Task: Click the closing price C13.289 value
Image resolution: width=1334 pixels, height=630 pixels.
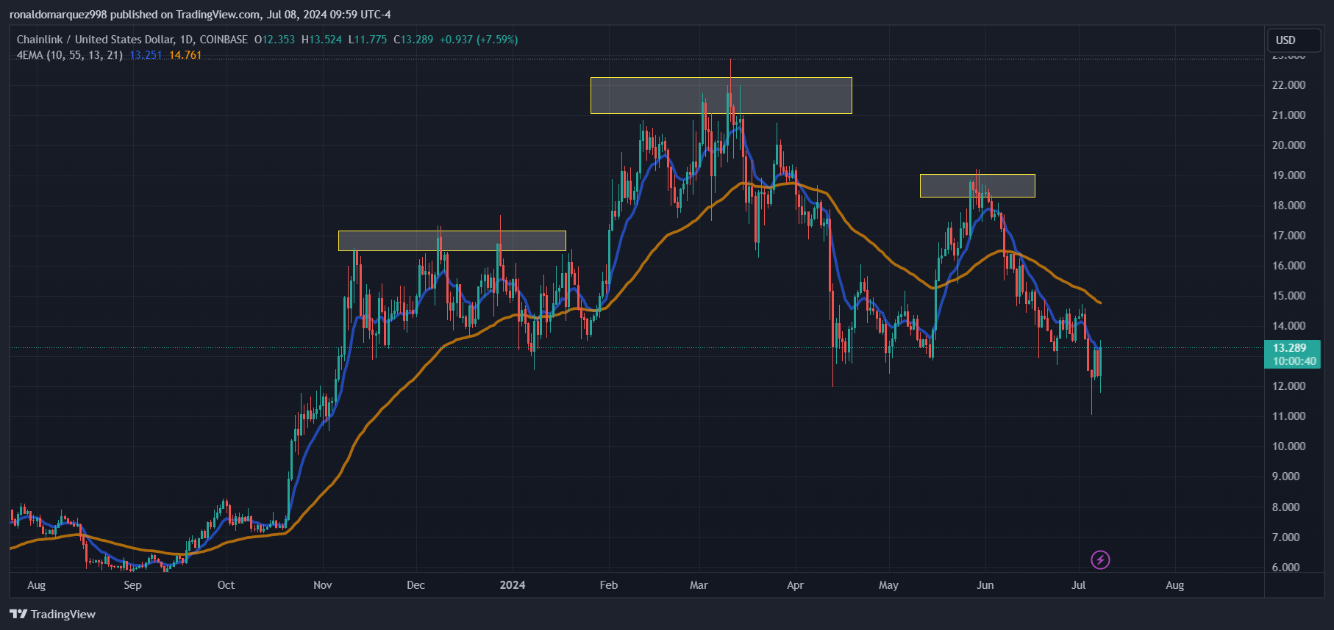Action: [413, 40]
